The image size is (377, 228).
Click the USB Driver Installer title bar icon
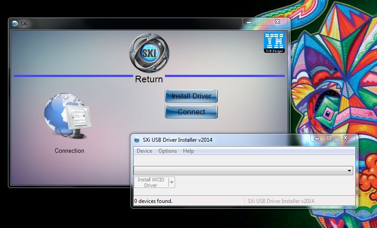click(137, 140)
